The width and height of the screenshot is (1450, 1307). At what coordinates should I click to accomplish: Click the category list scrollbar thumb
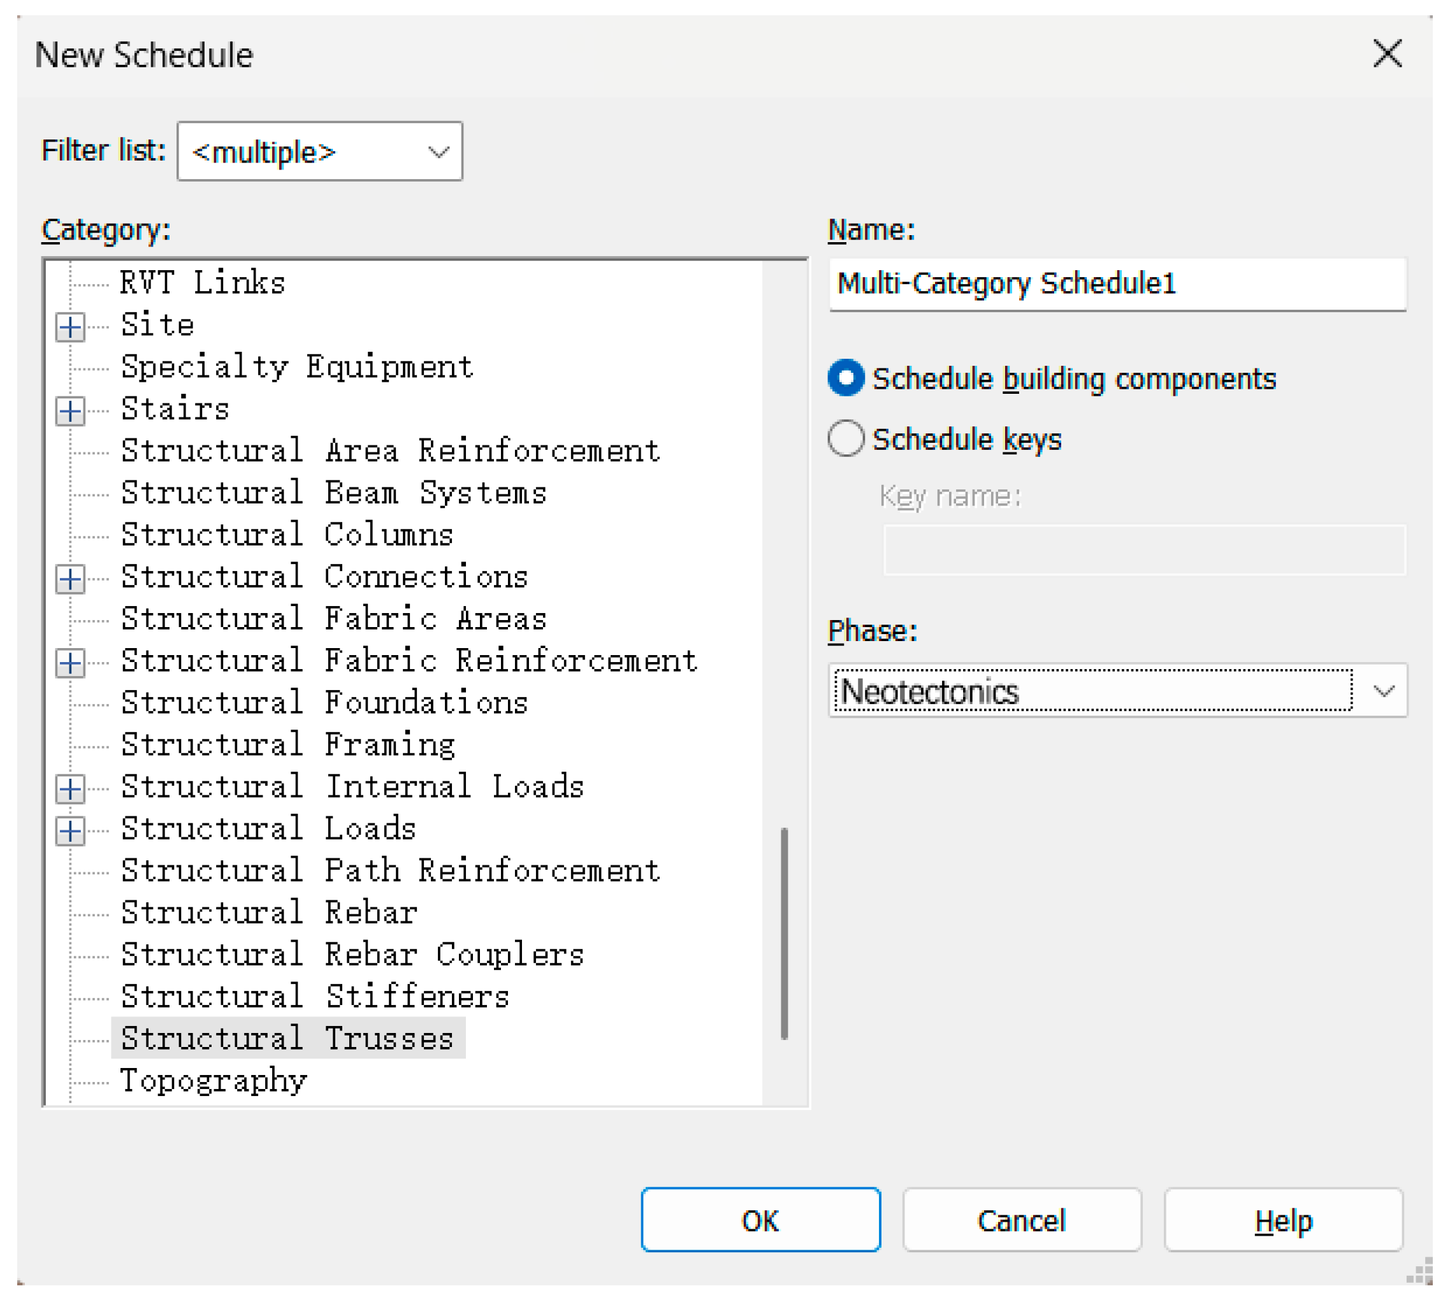pos(784,934)
